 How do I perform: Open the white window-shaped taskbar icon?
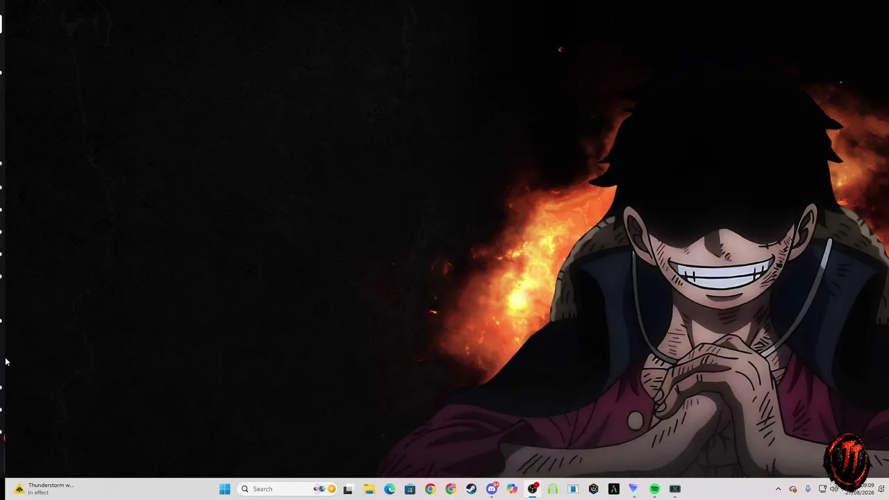(573, 489)
